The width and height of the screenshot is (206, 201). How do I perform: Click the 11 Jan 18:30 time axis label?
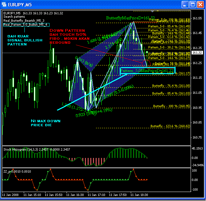pyautogui.click(x=139, y=195)
